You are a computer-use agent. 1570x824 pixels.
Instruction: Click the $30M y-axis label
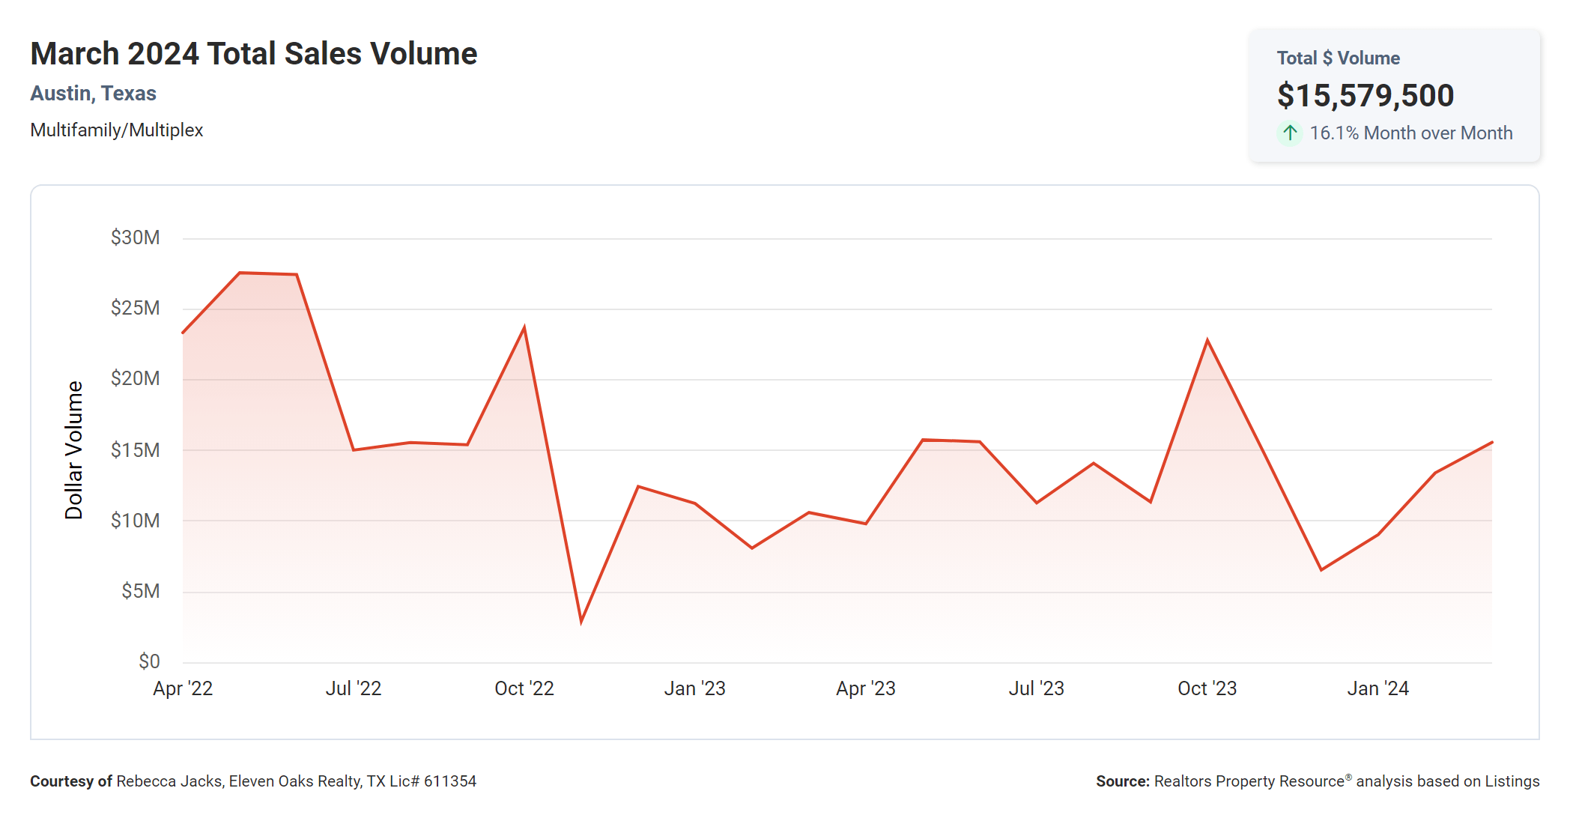pos(135,238)
